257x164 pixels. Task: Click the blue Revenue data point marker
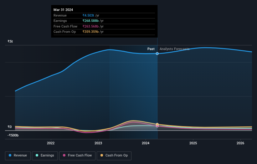(157, 54)
